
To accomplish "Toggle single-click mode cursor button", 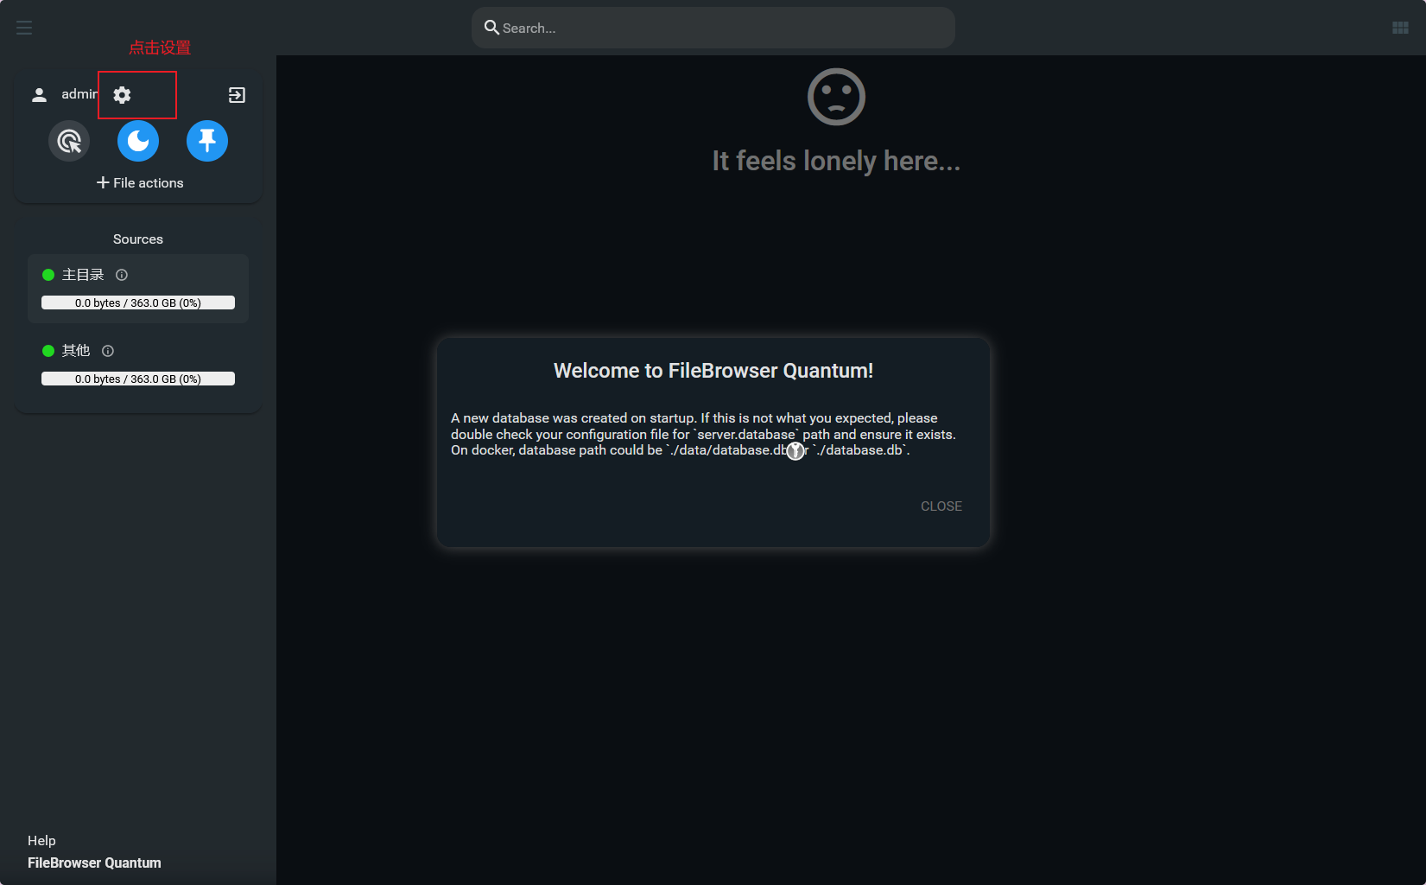I will (x=69, y=141).
